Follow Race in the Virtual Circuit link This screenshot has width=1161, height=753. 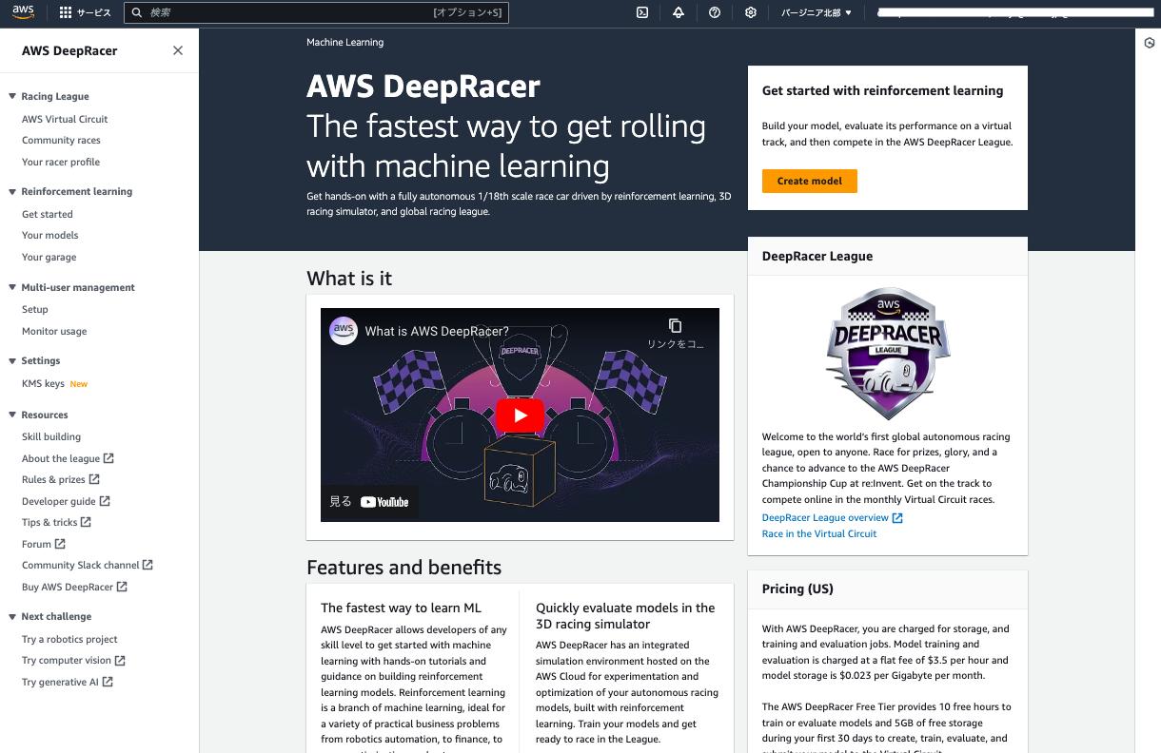pyautogui.click(x=819, y=533)
